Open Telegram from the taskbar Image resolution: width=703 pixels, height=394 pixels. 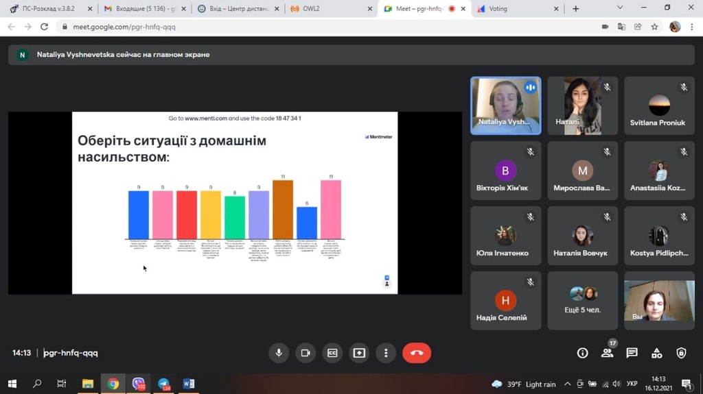point(163,384)
